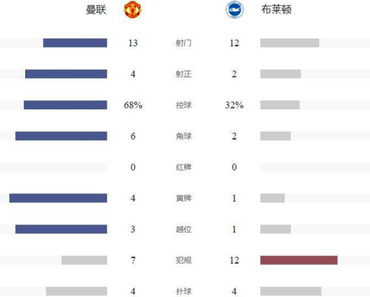Click the 角球 corners label
This screenshot has width=370, height=297.
(184, 136)
